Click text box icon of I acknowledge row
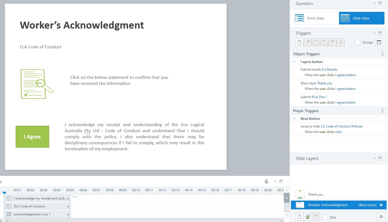388x222 pixels. [x=9, y=198]
